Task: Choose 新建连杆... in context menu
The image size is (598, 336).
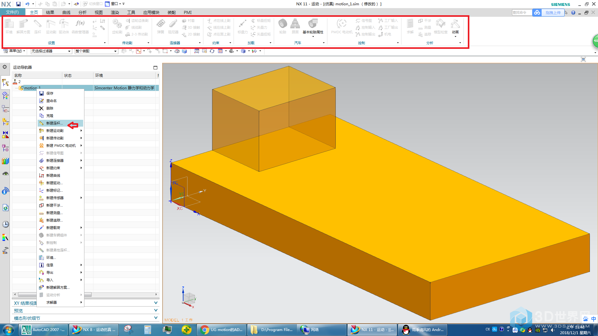Action: [x=60, y=123]
